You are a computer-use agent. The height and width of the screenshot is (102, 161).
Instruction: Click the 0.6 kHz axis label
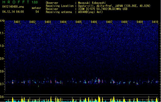(2, 97)
